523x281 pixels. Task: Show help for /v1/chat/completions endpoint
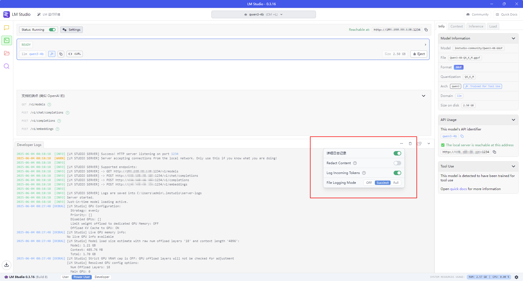coord(68,113)
